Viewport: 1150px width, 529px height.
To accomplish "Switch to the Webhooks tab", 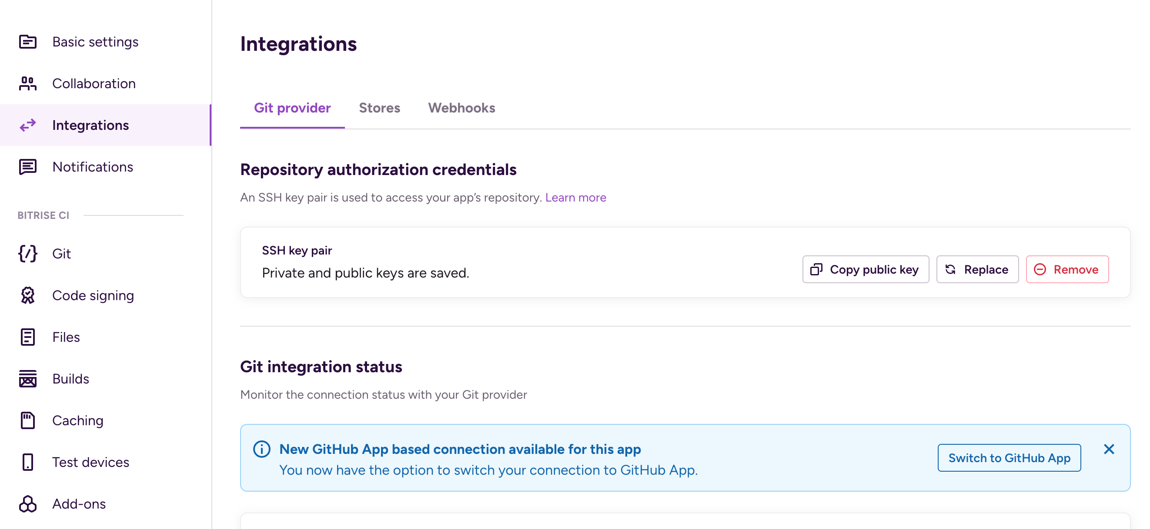I will pyautogui.click(x=461, y=108).
